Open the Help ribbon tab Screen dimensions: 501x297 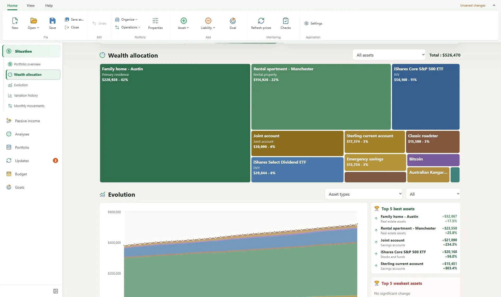point(49,5)
